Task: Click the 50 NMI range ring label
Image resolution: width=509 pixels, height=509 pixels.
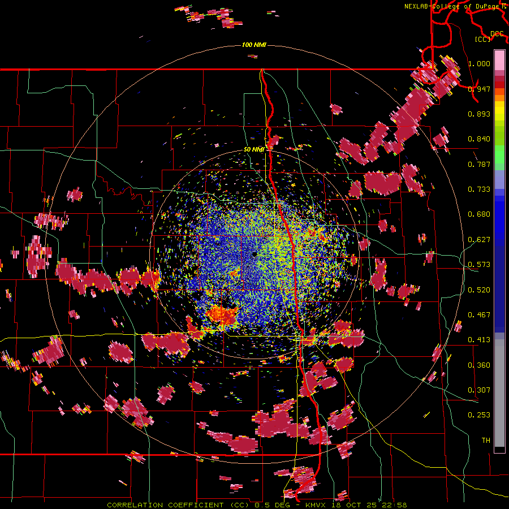Action: pos(254,149)
